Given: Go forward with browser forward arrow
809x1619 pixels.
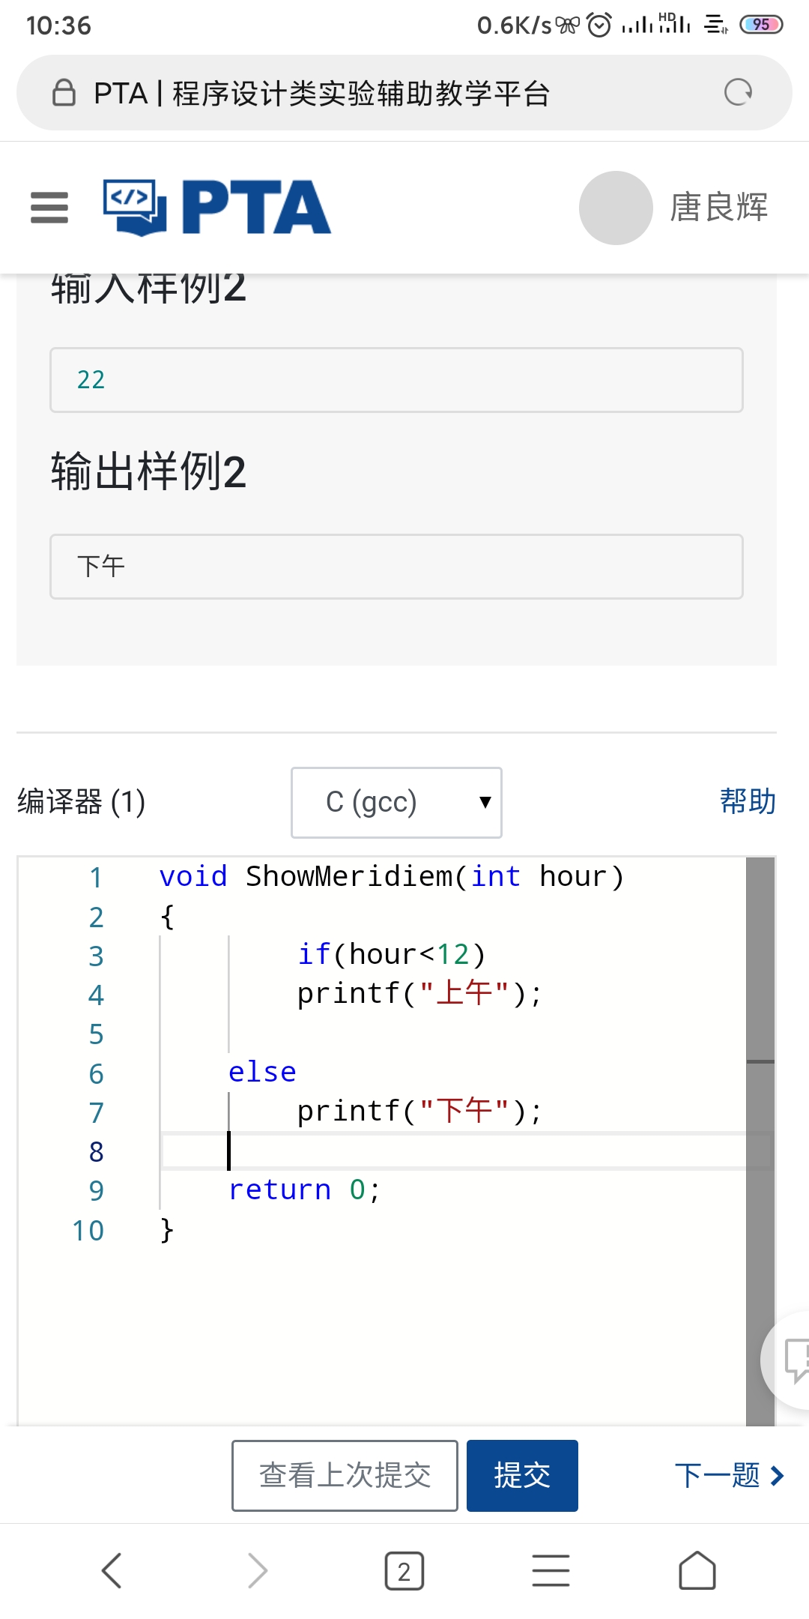Looking at the screenshot, I should pos(258,1570).
